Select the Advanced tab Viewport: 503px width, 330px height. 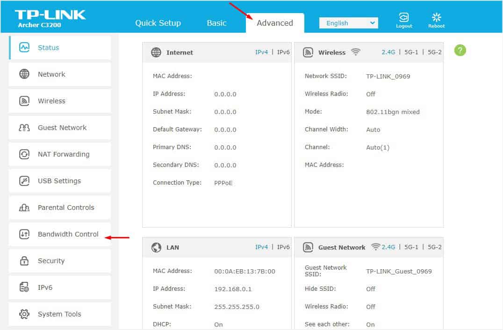point(275,23)
